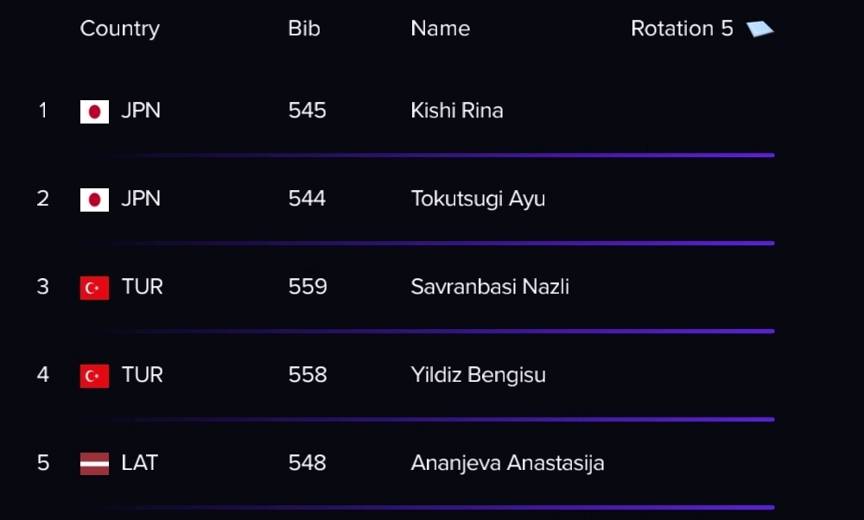Image resolution: width=864 pixels, height=520 pixels.
Task: Click the Turkey flag in Savranbasi Nazli's row
Action: tap(94, 289)
